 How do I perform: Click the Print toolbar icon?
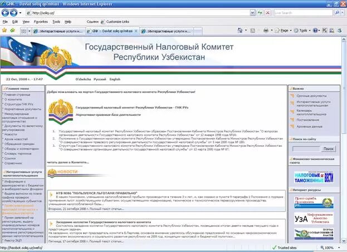coord(266,31)
